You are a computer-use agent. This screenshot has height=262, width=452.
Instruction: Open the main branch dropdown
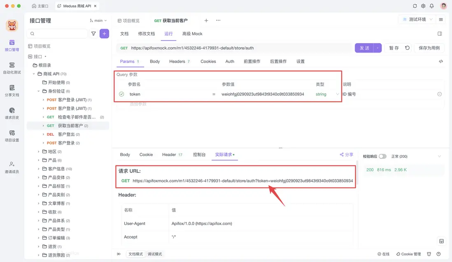pyautogui.click(x=98, y=20)
